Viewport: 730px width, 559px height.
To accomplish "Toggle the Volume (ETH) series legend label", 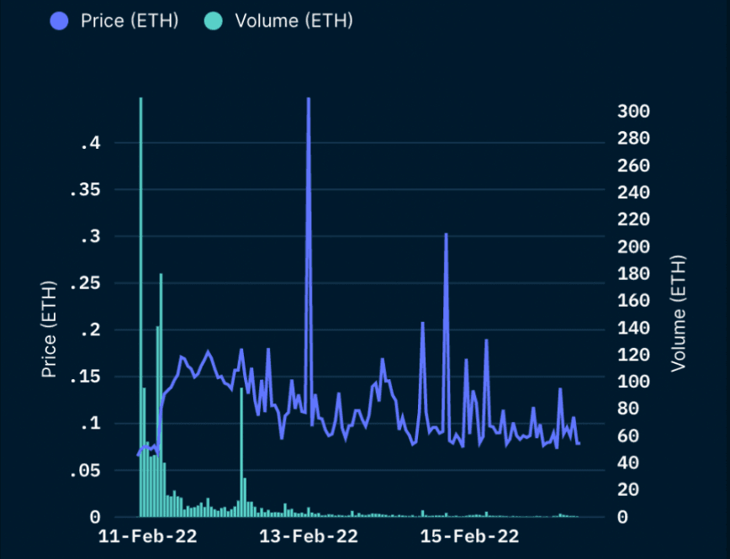I will click(x=294, y=21).
